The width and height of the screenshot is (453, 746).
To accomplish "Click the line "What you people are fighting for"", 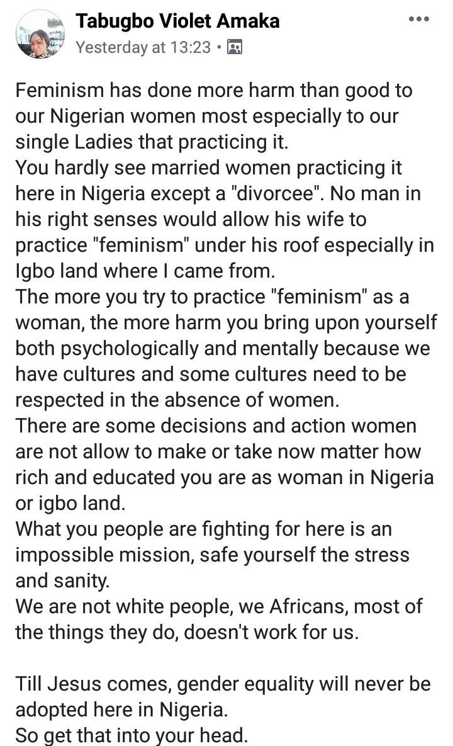I will coord(203,529).
